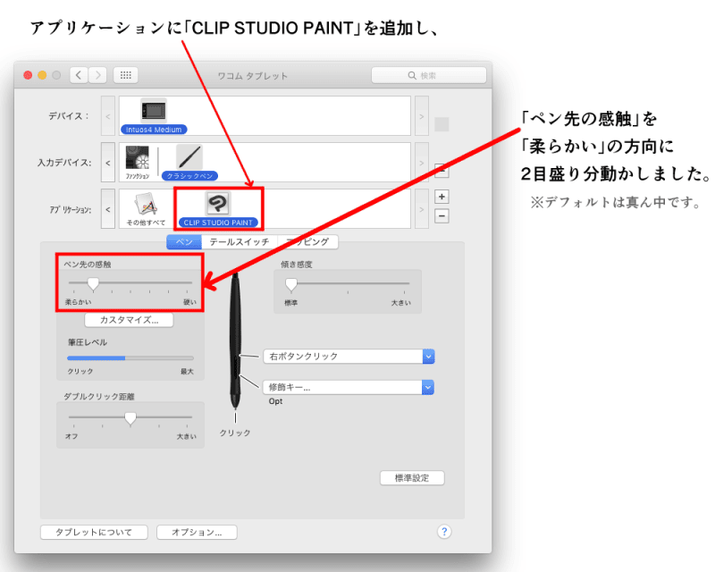Open the 右ボタンクリック dropdown

(349, 357)
